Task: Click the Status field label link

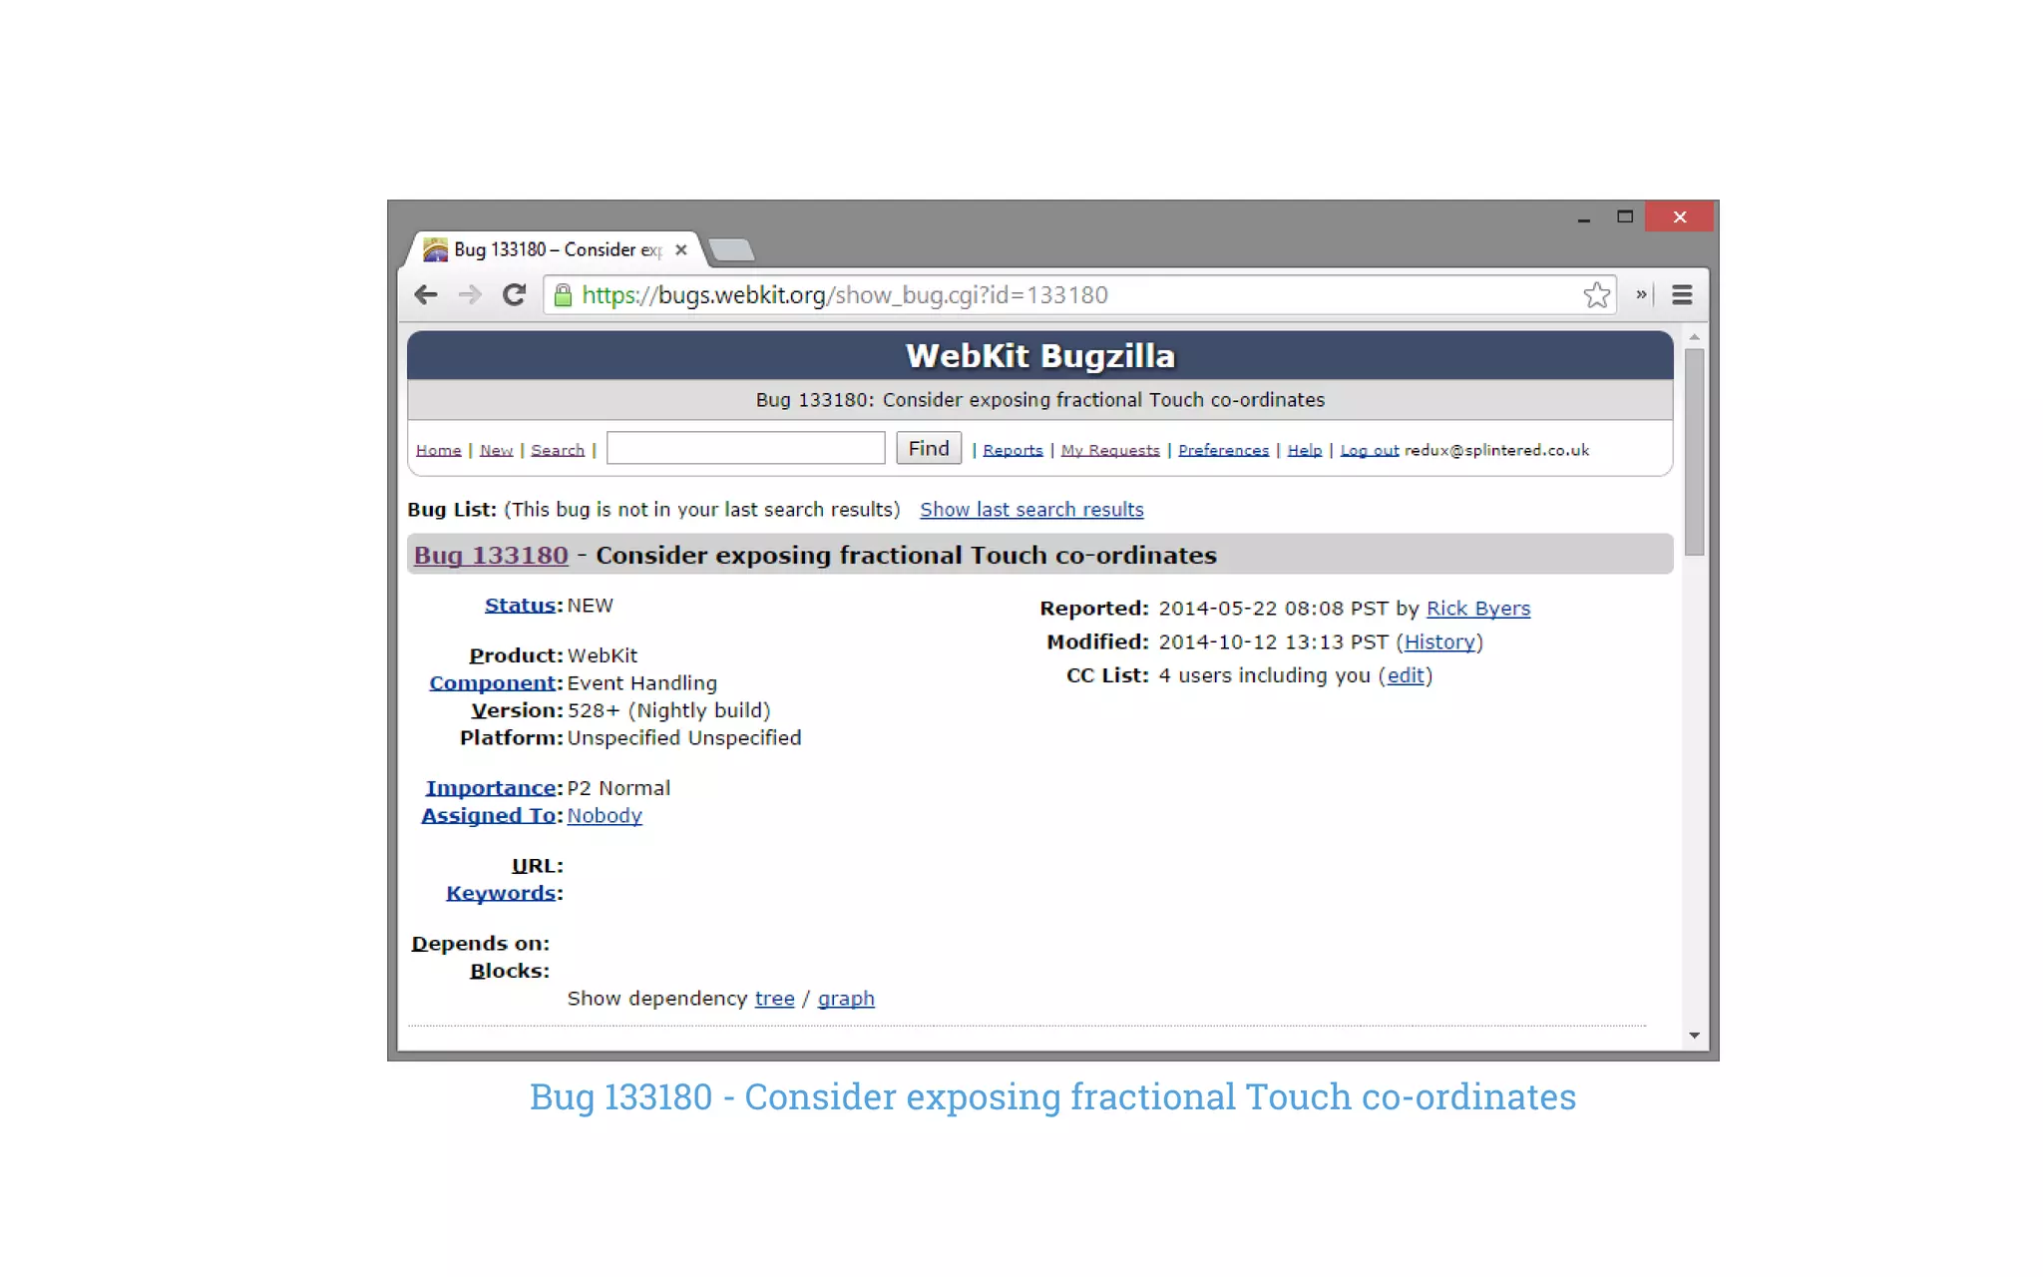Action: 520,606
